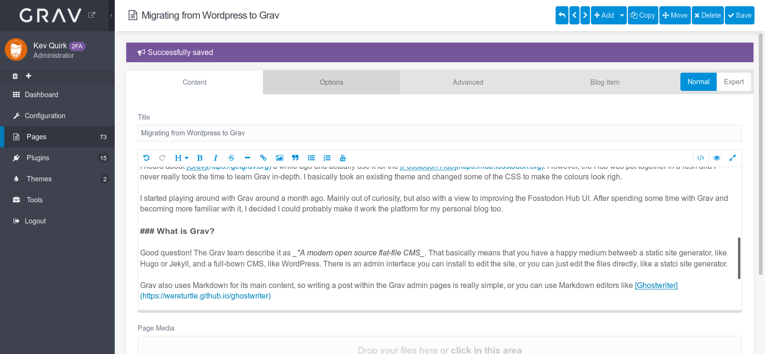Viewport: 765px width, 354px height.
Task: Apply italic formatting in editor toolbar
Action: [216, 158]
